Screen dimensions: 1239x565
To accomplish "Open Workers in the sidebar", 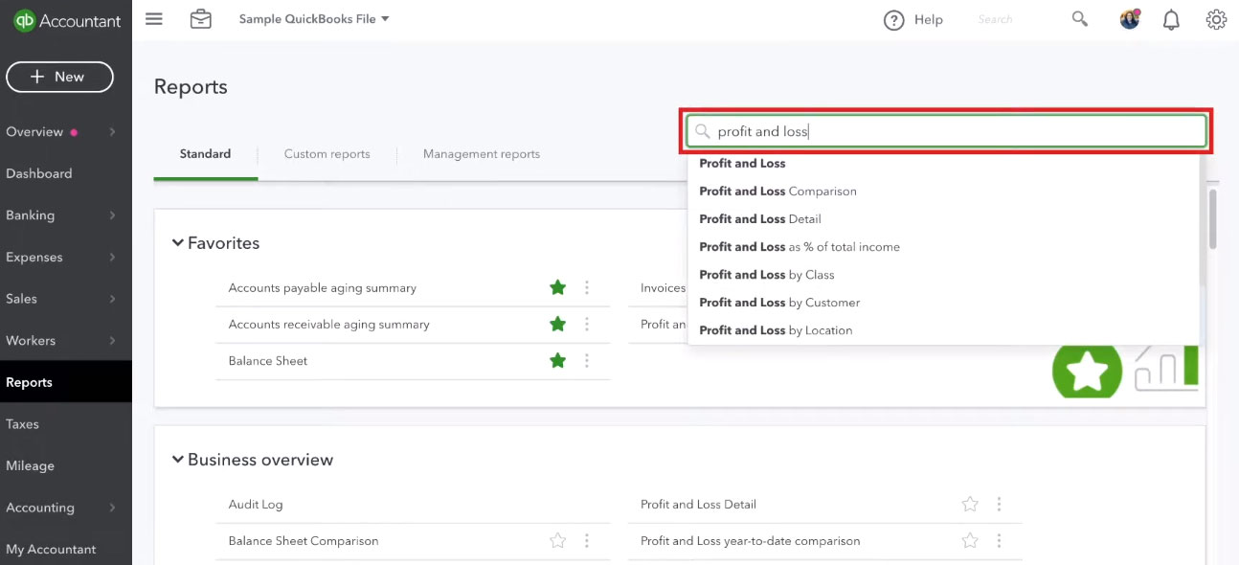I will coord(31,341).
